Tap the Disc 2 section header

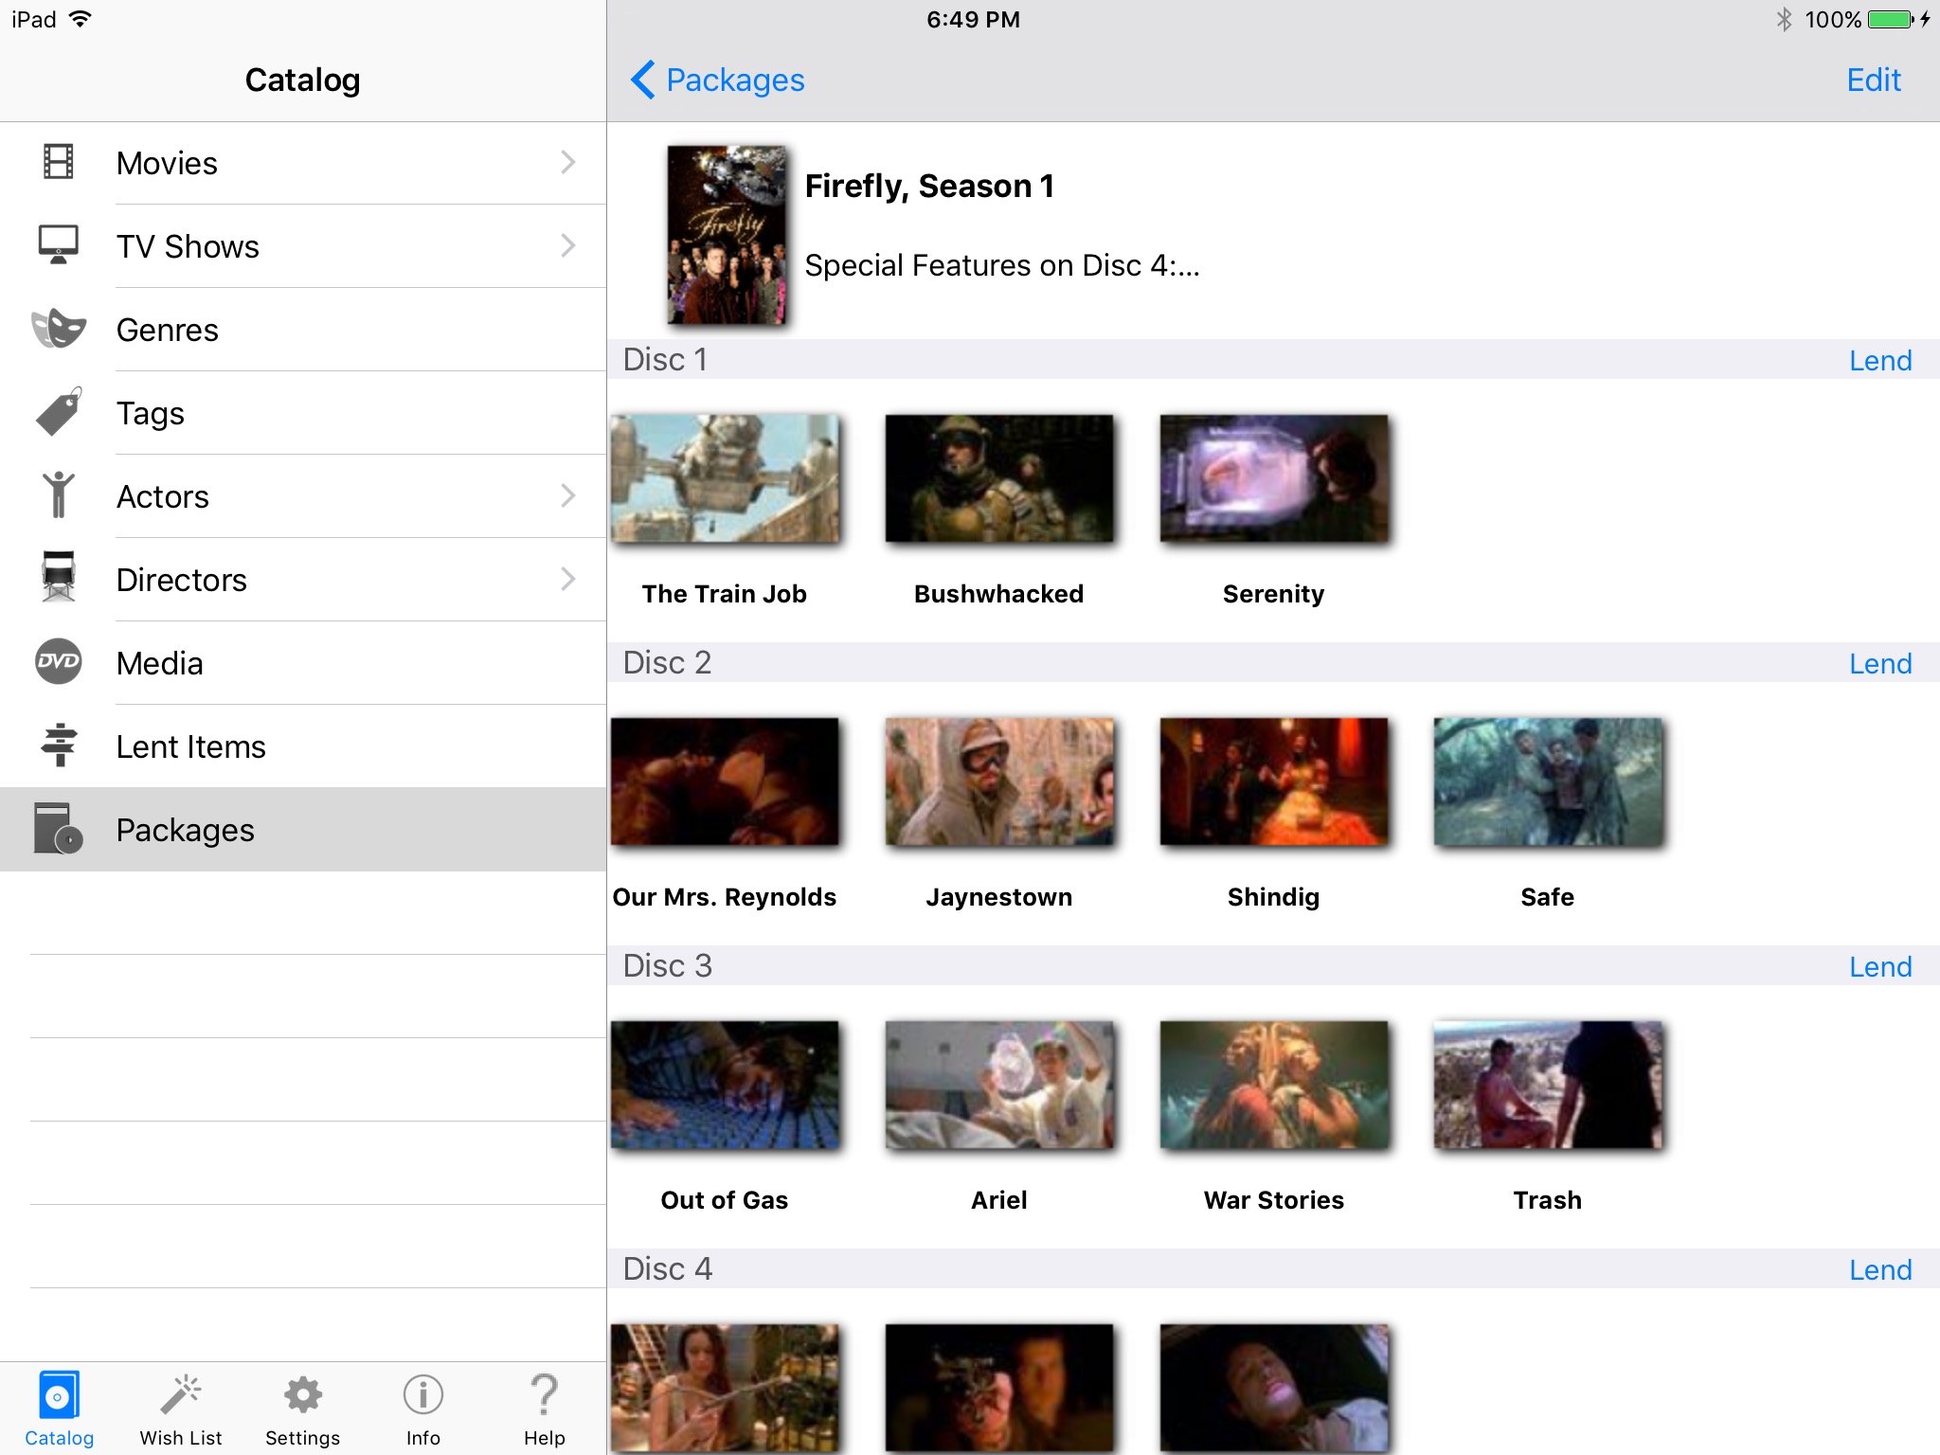pos(1273,662)
